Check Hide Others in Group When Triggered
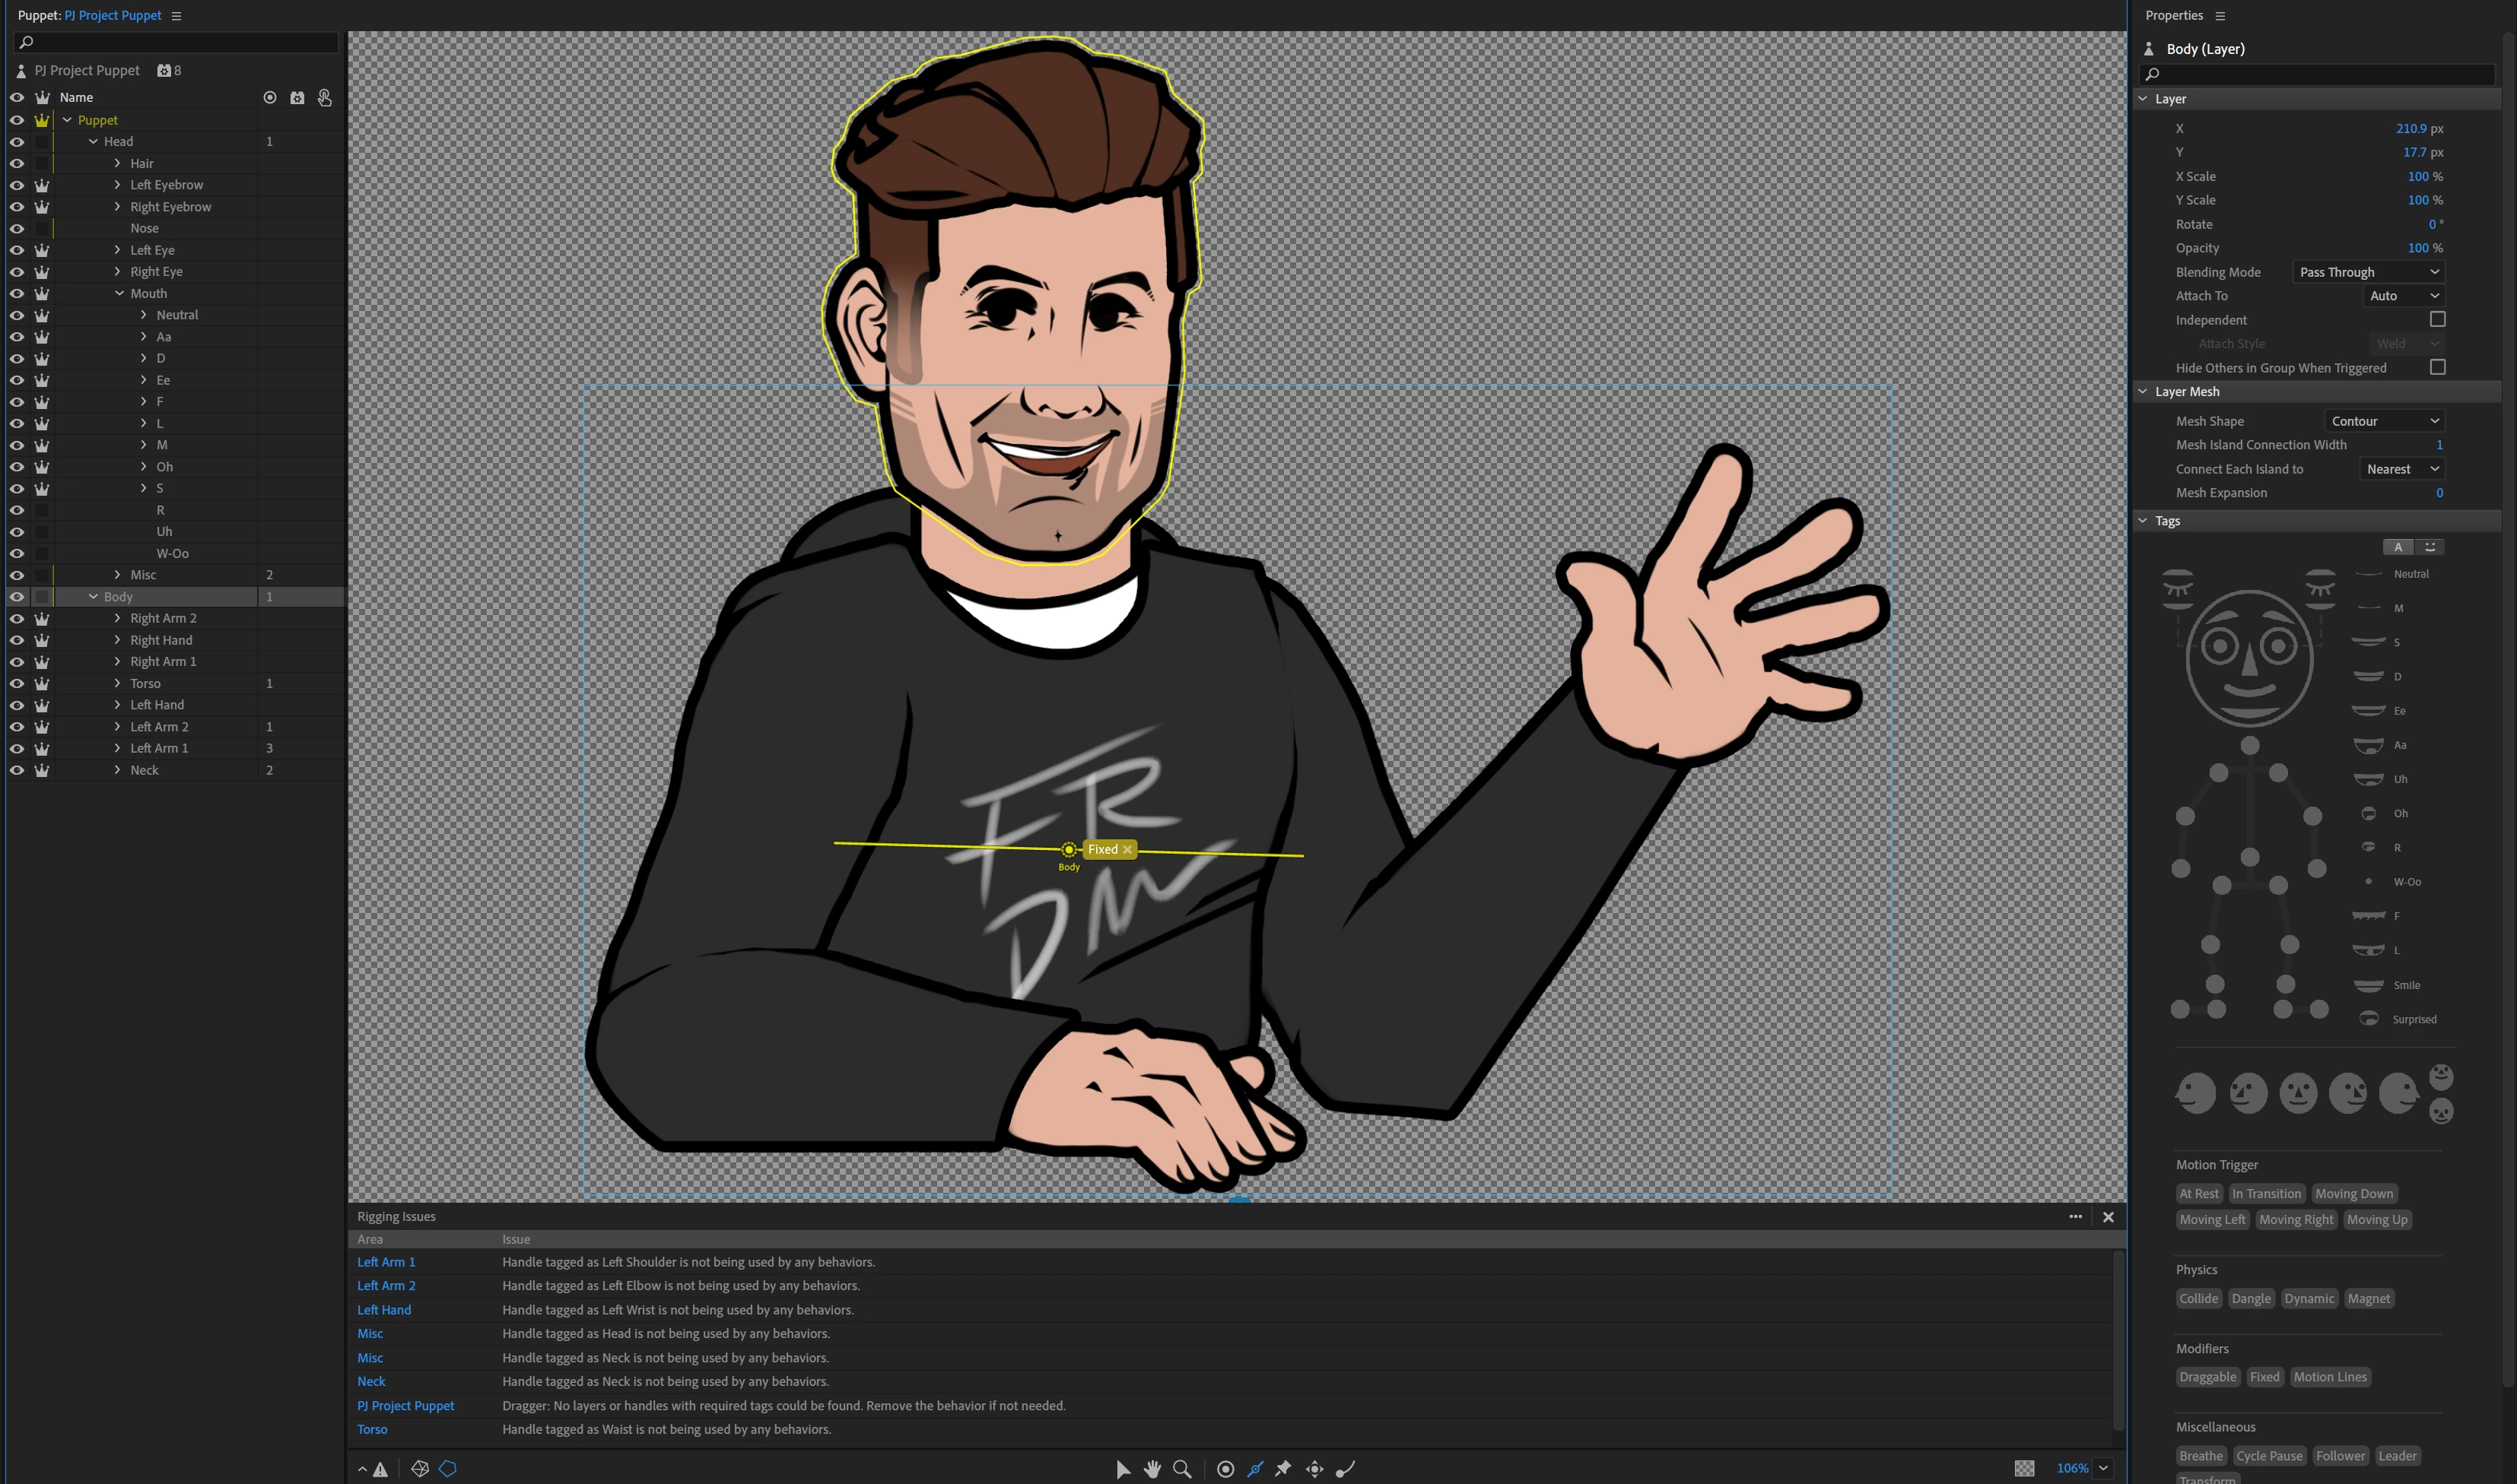Image resolution: width=2517 pixels, height=1484 pixels. point(2437,367)
